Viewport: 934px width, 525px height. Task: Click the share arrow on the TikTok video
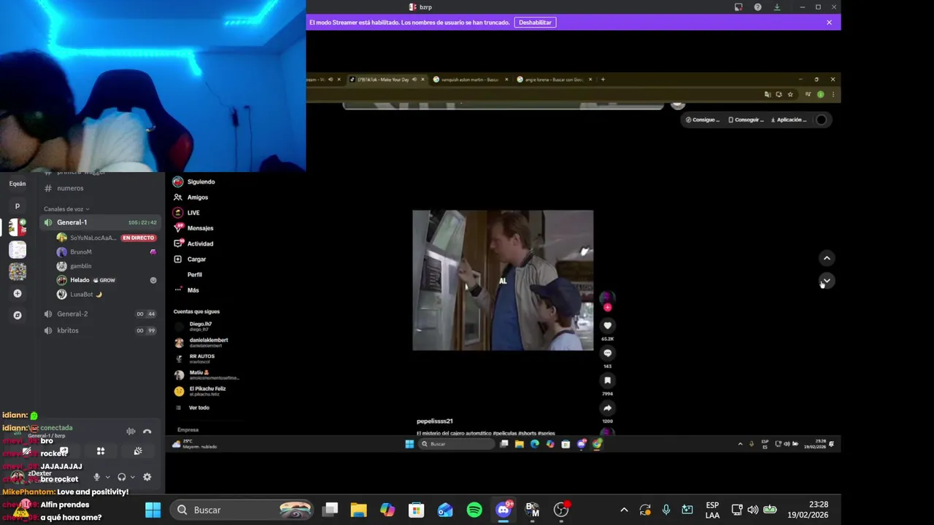point(607,408)
